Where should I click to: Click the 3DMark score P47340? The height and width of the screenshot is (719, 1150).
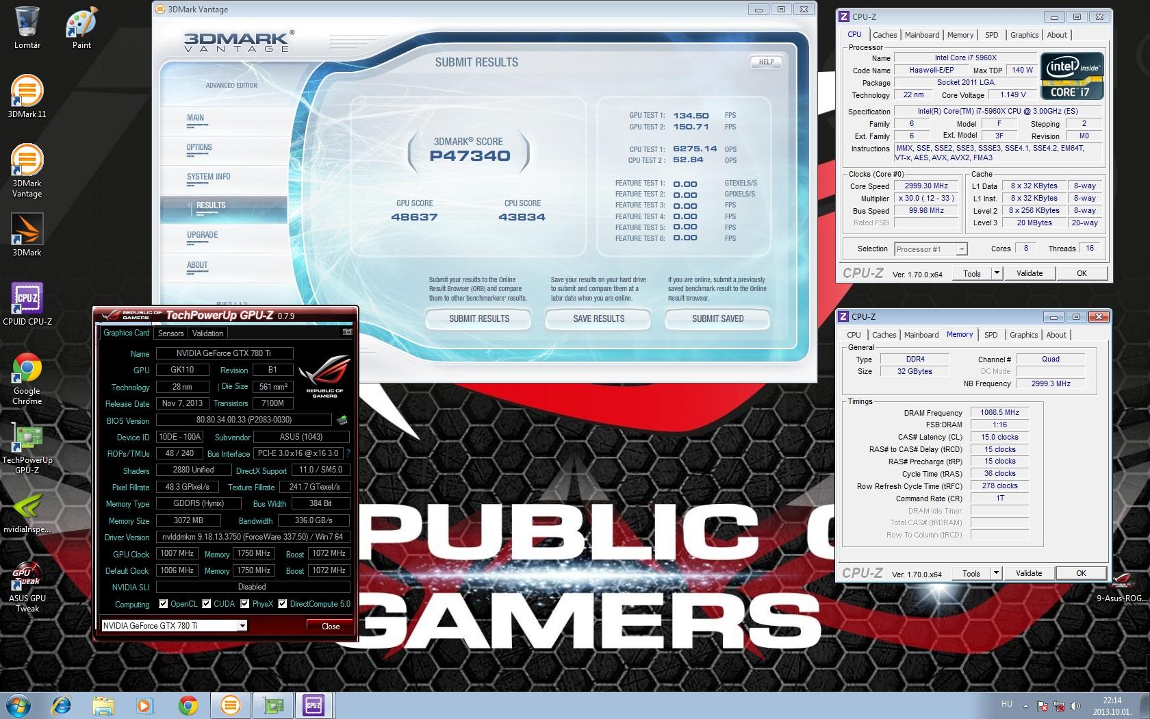[470, 155]
